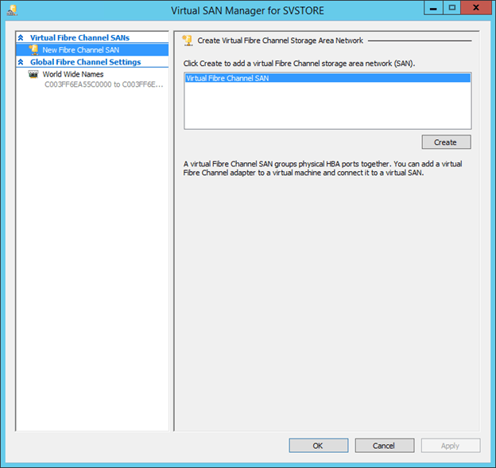Select the Global Fibre Channel Settings header
The height and width of the screenshot is (468, 496).
pos(85,62)
